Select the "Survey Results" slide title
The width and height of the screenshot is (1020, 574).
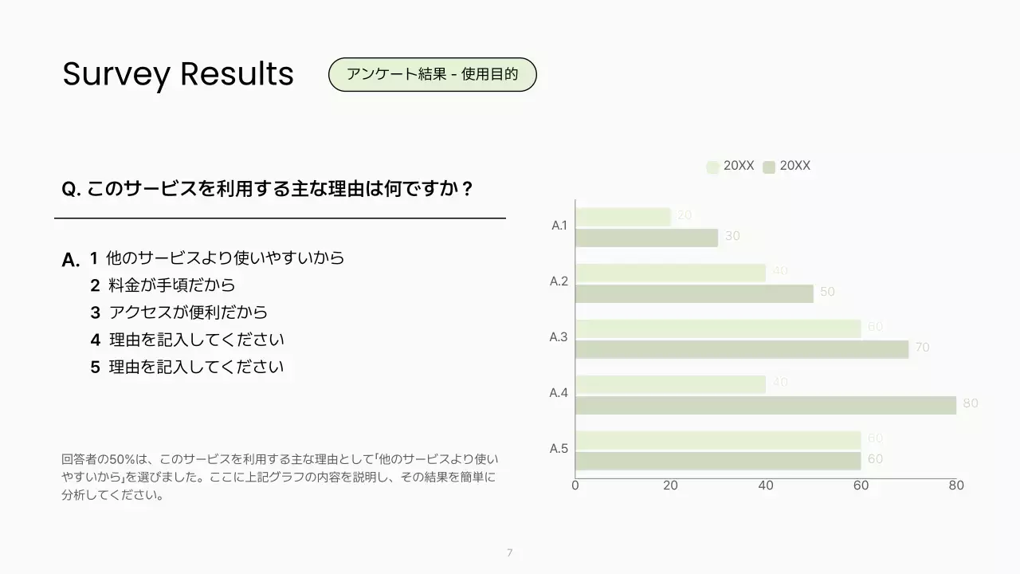178,74
